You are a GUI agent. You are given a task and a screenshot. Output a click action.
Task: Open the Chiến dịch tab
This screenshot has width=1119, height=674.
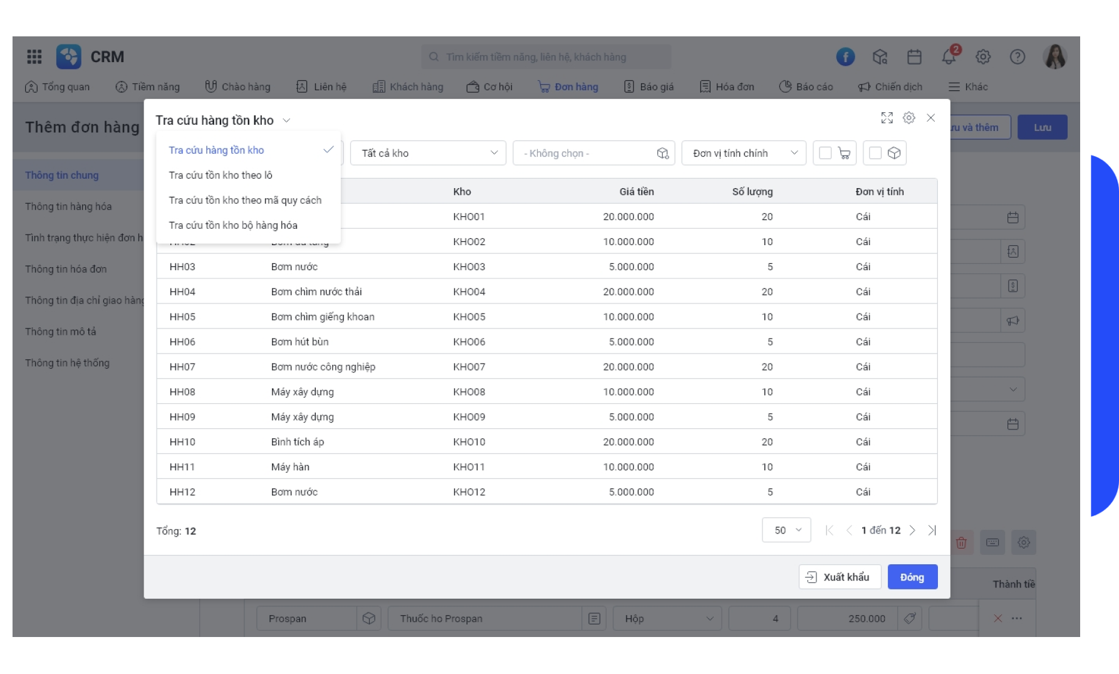coord(890,87)
